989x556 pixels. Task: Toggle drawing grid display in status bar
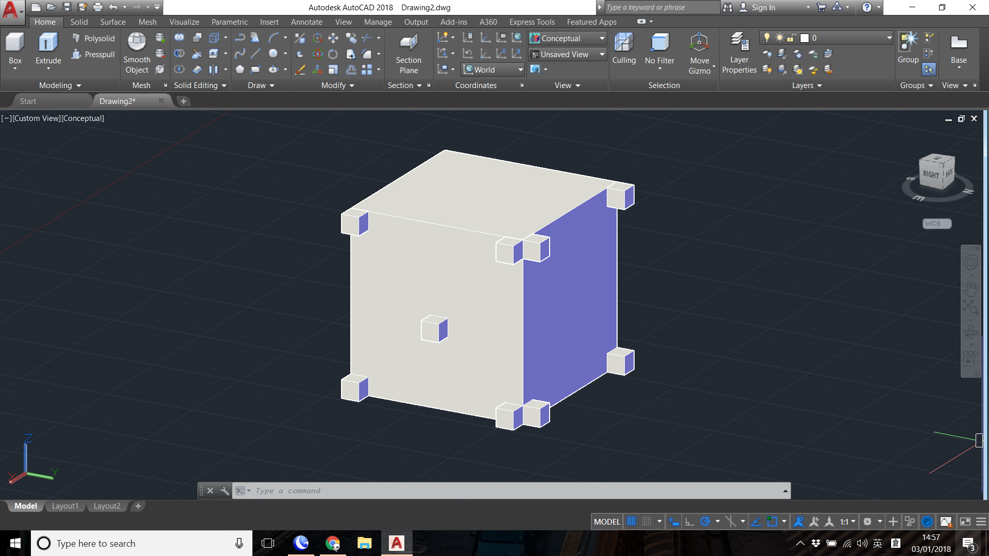click(631, 522)
